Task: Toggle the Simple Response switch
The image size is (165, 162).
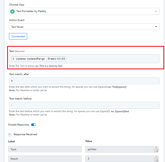Action: [33, 125]
